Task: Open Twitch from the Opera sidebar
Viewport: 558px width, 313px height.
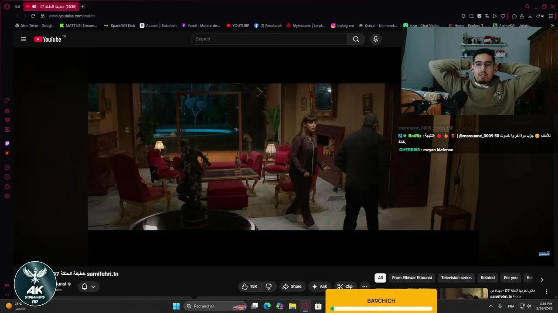Action: (x=7, y=143)
